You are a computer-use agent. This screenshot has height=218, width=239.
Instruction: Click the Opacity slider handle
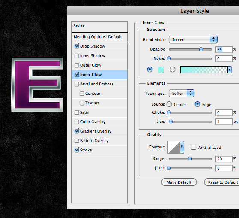tap(201, 49)
